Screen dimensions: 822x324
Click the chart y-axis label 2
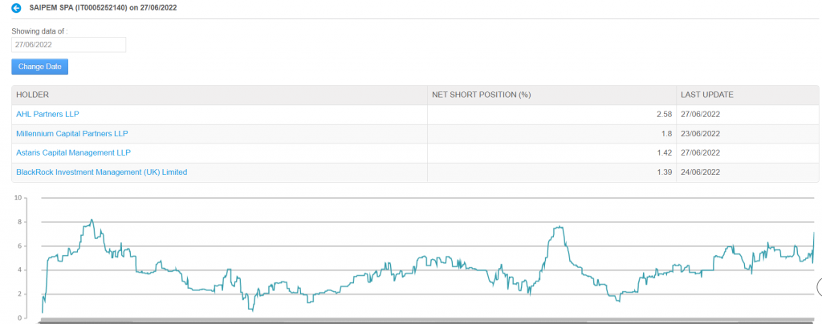pos(19,294)
